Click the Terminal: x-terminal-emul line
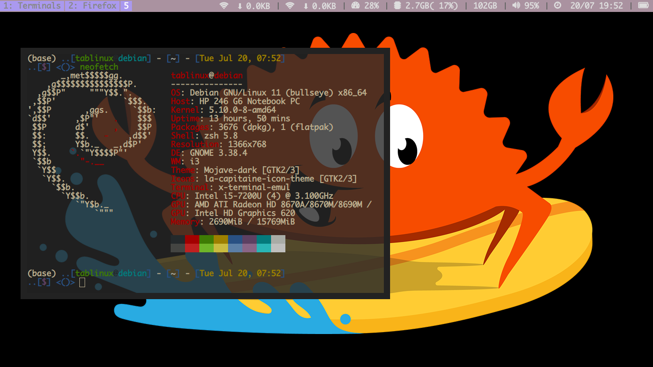Screen dimensions: 653x367 point(230,187)
